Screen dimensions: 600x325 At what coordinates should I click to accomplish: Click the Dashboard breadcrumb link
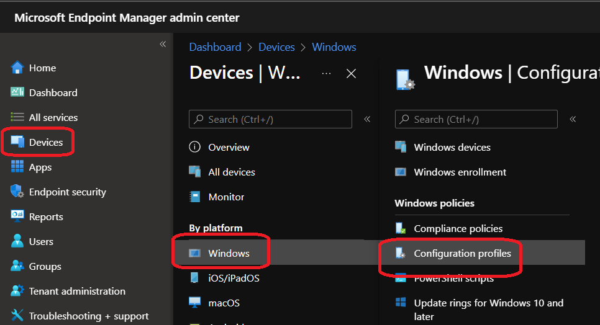(215, 47)
